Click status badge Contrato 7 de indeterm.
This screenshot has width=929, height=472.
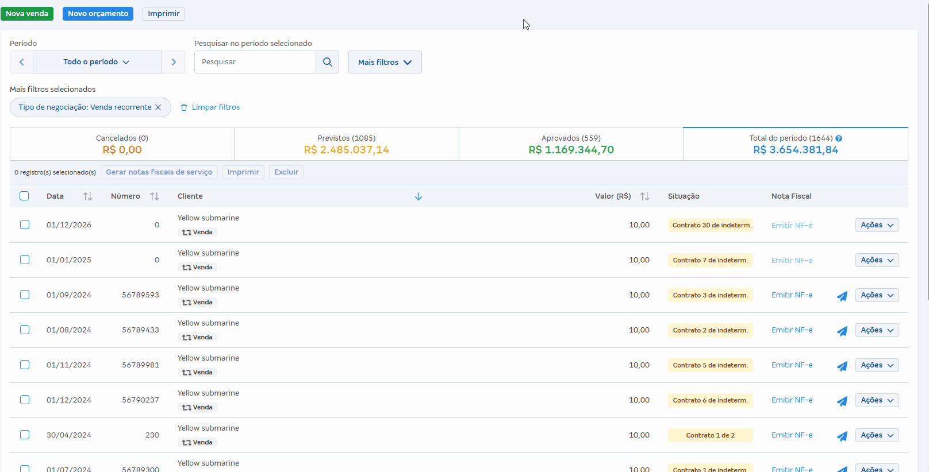pyautogui.click(x=711, y=260)
